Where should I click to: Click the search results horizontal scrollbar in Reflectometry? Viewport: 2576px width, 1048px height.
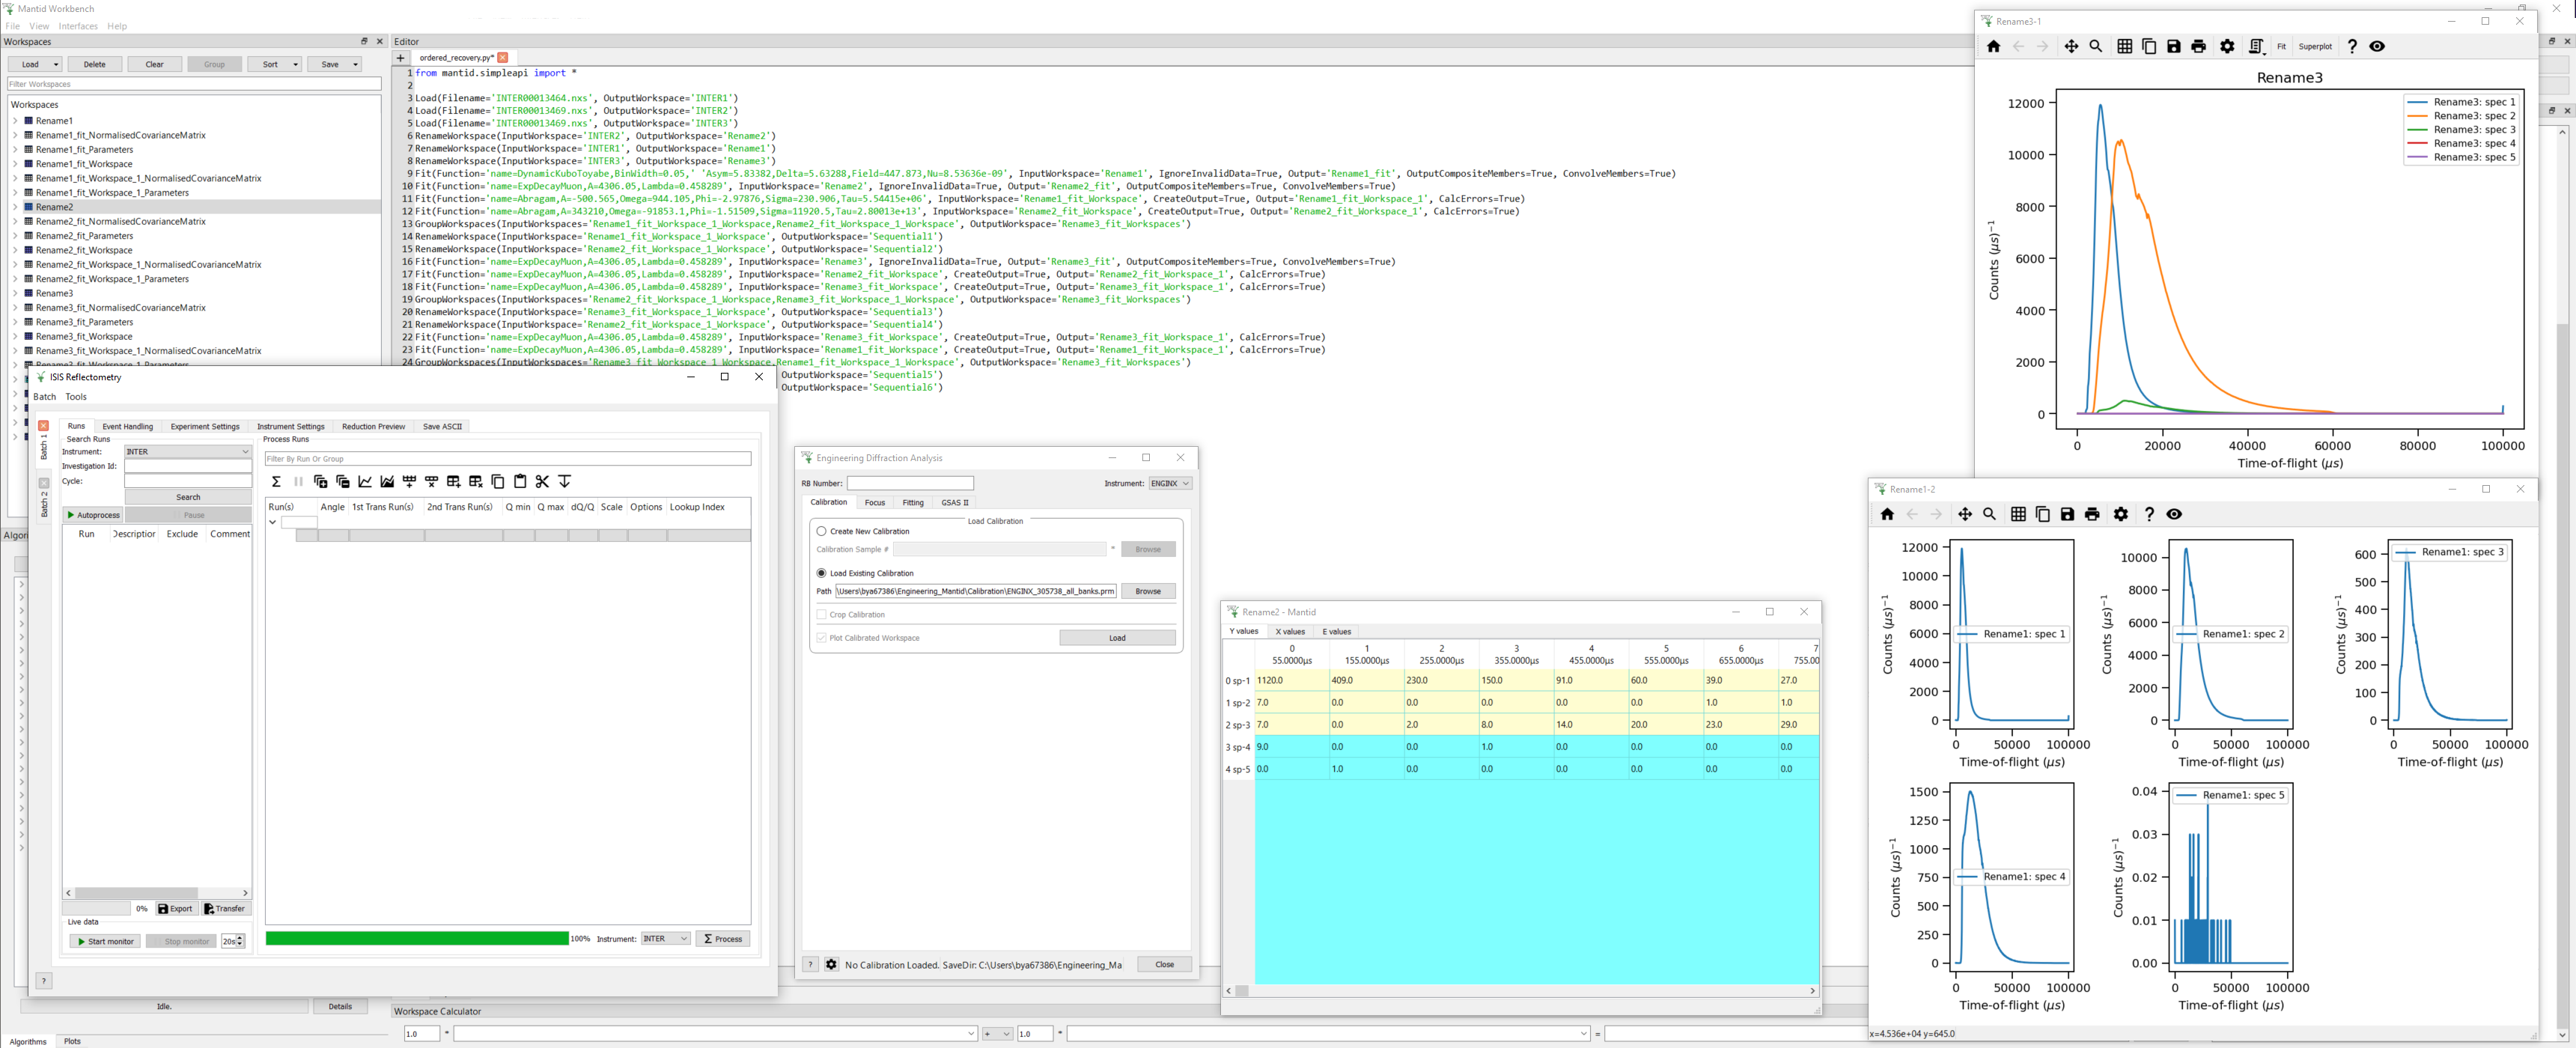157,893
